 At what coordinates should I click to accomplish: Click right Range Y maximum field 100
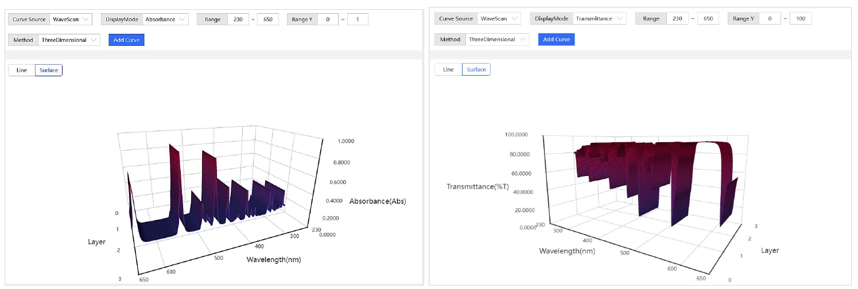tap(801, 19)
